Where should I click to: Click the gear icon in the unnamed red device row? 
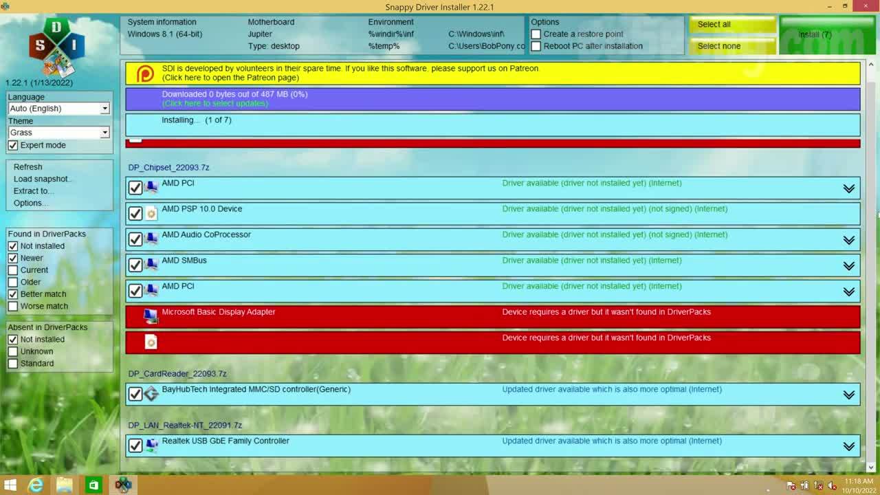(151, 342)
